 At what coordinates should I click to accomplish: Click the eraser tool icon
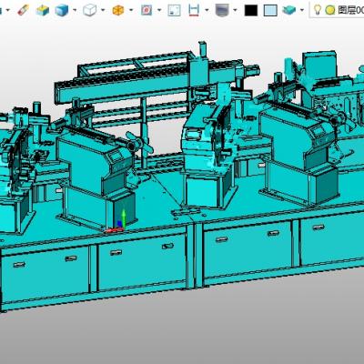click(23, 10)
